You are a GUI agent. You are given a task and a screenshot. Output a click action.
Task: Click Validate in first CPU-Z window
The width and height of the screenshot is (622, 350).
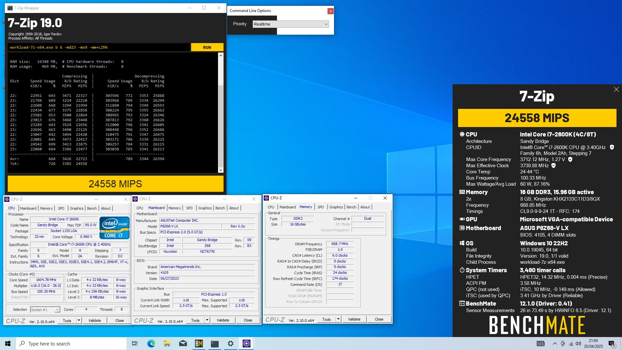pos(95,321)
